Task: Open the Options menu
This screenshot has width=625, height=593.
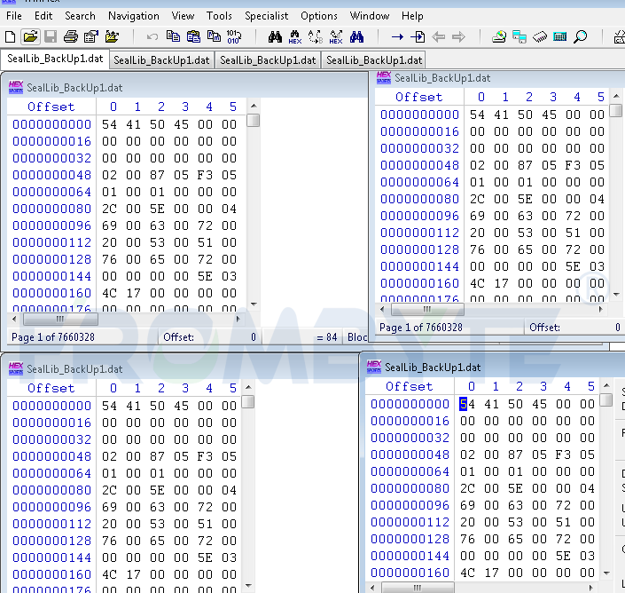Action: click(319, 16)
